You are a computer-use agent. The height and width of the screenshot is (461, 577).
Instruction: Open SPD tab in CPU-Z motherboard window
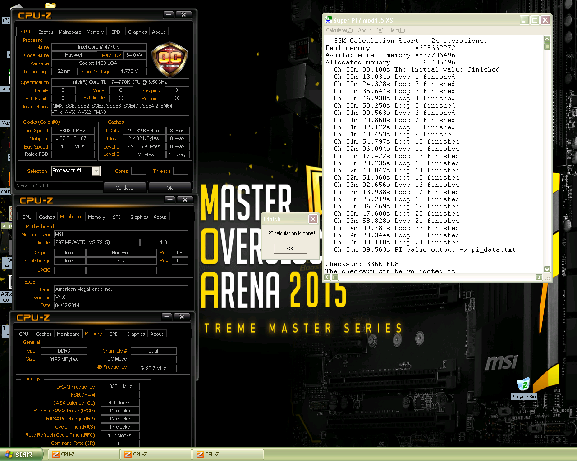click(x=117, y=217)
